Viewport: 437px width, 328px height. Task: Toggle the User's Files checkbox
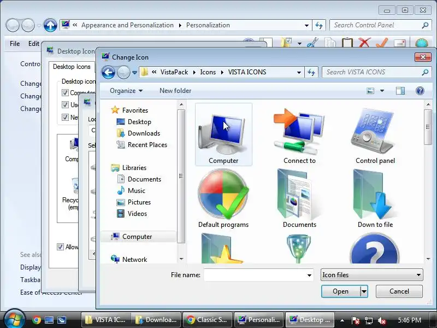click(65, 105)
